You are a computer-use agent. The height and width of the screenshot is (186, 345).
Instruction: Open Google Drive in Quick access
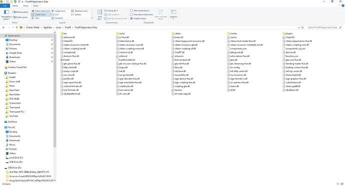15,53
